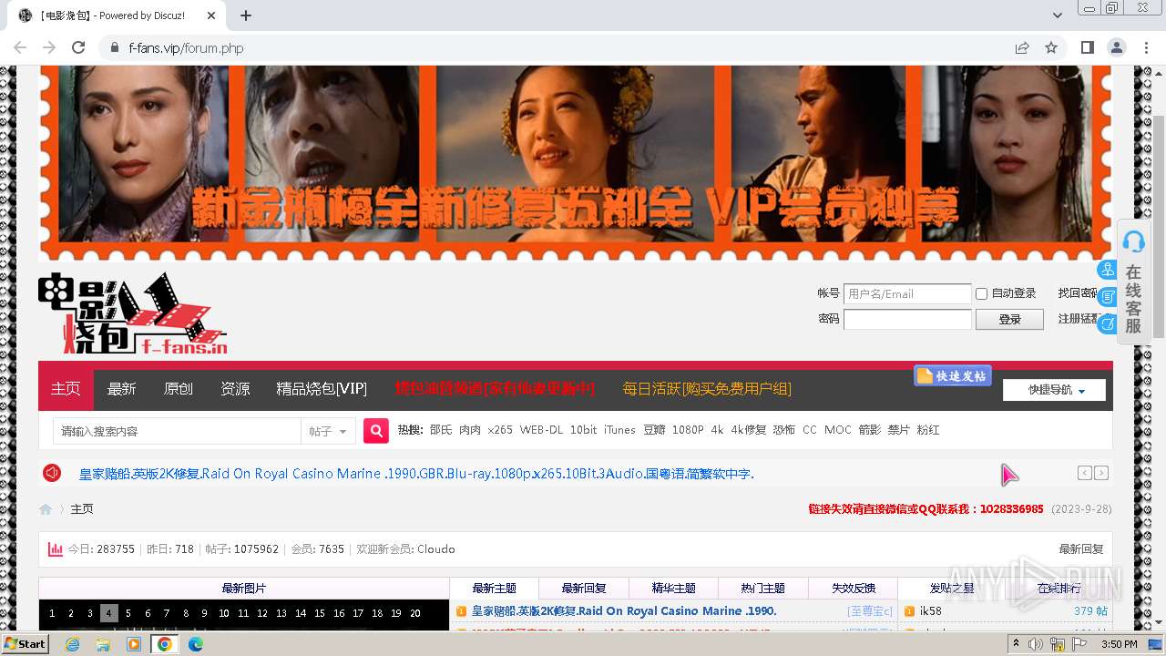The height and width of the screenshot is (656, 1166).
Task: Click the browser forward arrow
Action: (49, 47)
